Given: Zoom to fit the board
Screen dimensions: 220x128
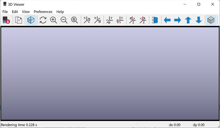Looking at the screenshot, I should click(x=74, y=20).
